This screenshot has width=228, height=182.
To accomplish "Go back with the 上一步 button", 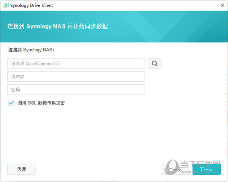I will [175, 169].
